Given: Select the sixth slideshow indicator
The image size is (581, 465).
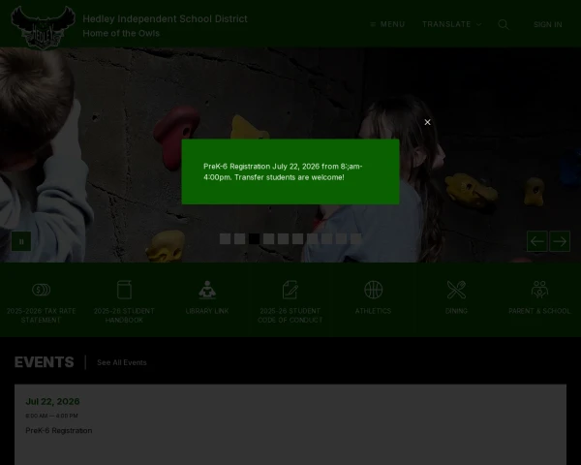Looking at the screenshot, I should click(x=297, y=239).
